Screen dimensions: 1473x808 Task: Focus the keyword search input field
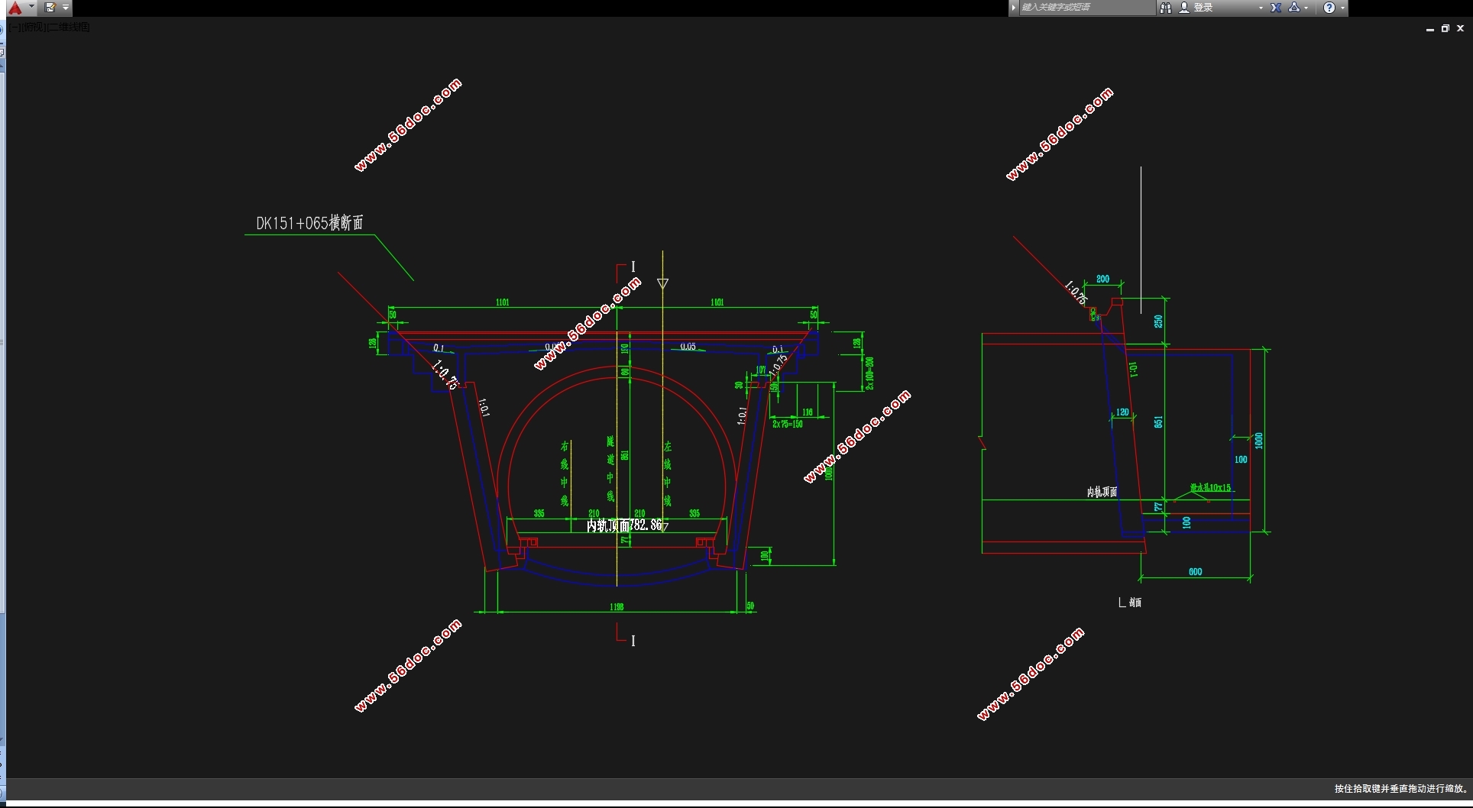pos(1087,8)
